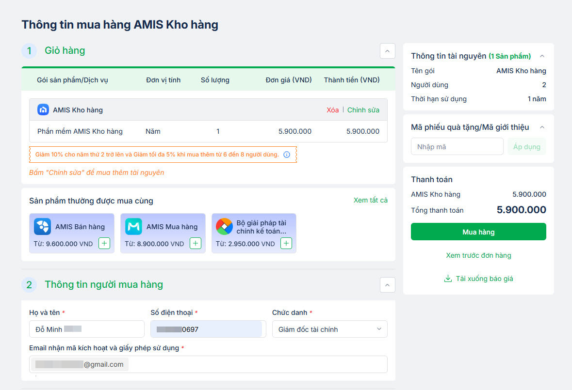
Task: Focus the Nhập mã gift code field
Action: [457, 147]
